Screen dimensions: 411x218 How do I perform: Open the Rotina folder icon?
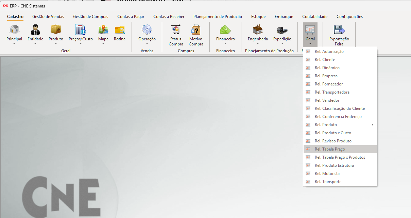[120, 30]
